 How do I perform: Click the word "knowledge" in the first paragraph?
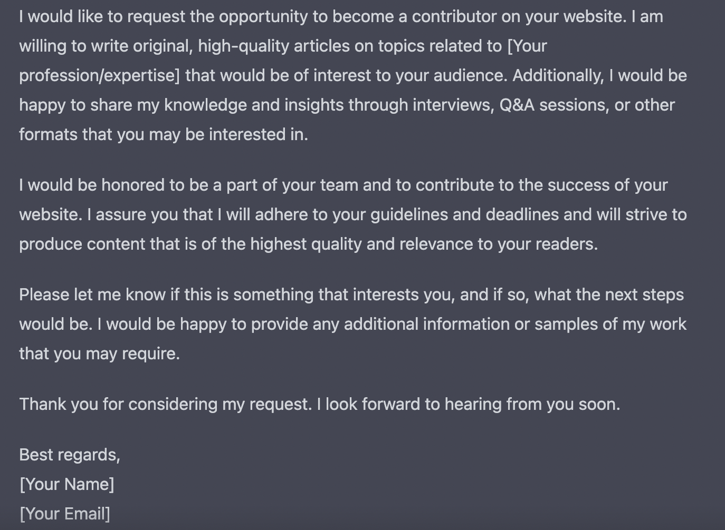(x=205, y=105)
